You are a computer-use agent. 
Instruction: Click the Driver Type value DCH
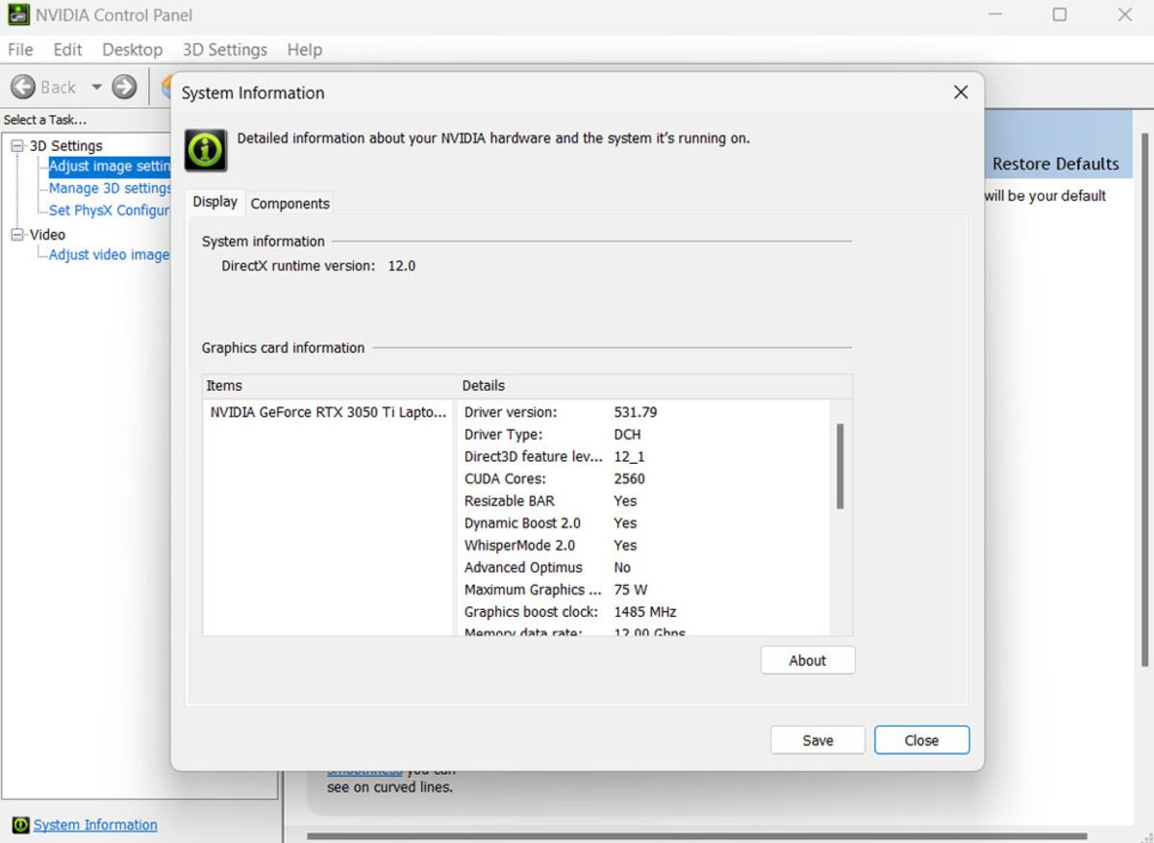tap(627, 434)
